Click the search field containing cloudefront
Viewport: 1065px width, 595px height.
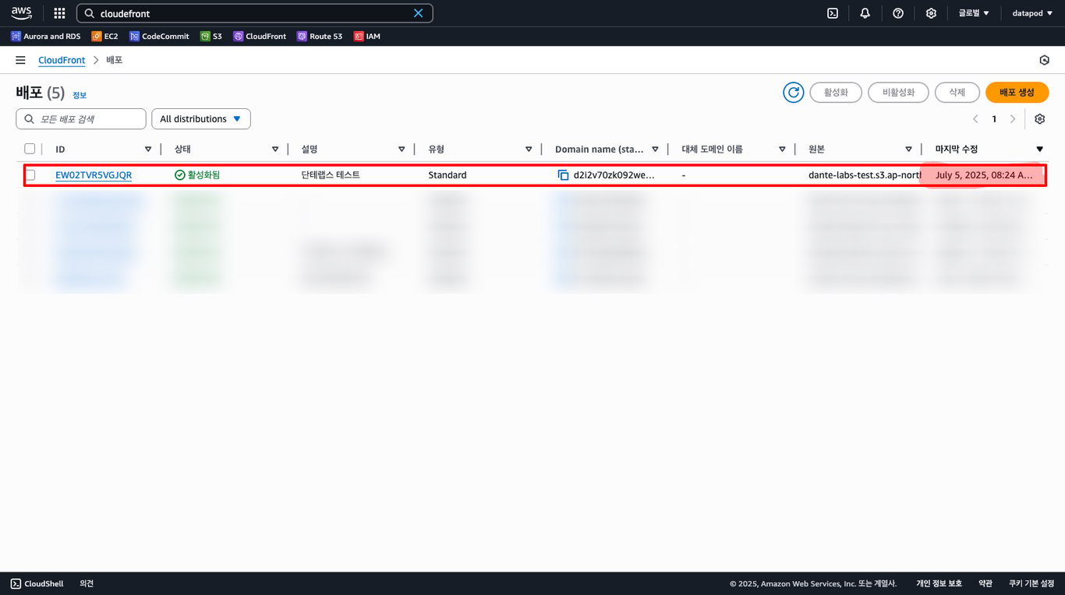(254, 13)
